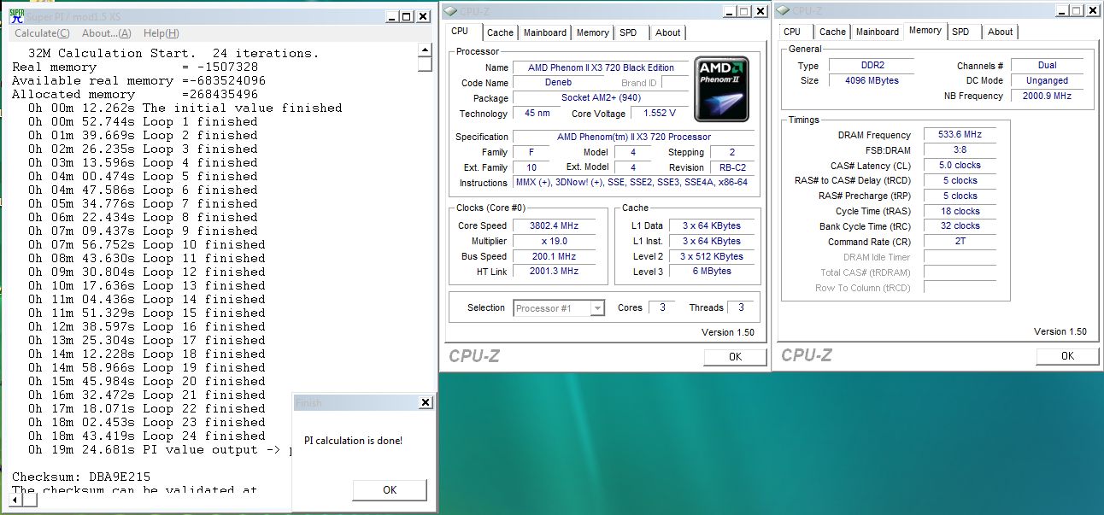Click the Specification field in CPU-Z
The width and height of the screenshot is (1104, 515).
pos(634,137)
